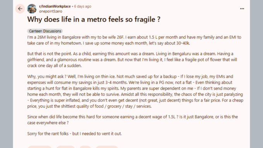The height and width of the screenshot is (148, 263).
Task: Click the first pill button below the post
Action: point(39,147)
